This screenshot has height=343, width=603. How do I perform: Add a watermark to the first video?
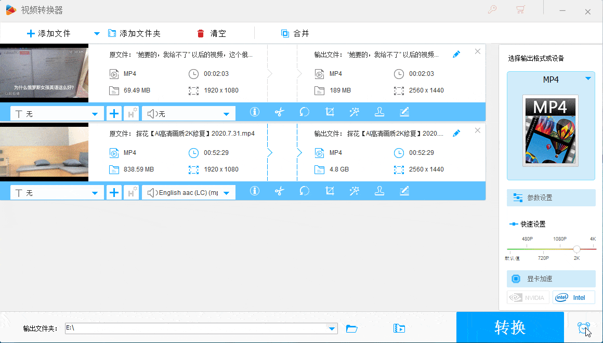point(379,112)
